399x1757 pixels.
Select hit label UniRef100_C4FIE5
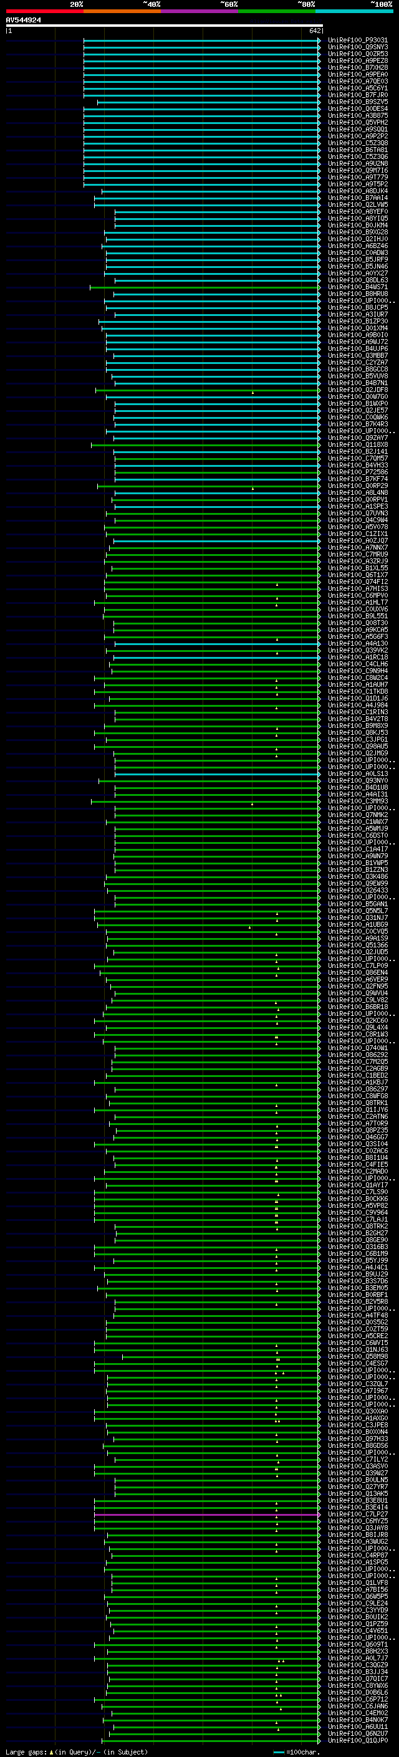tap(357, 1164)
